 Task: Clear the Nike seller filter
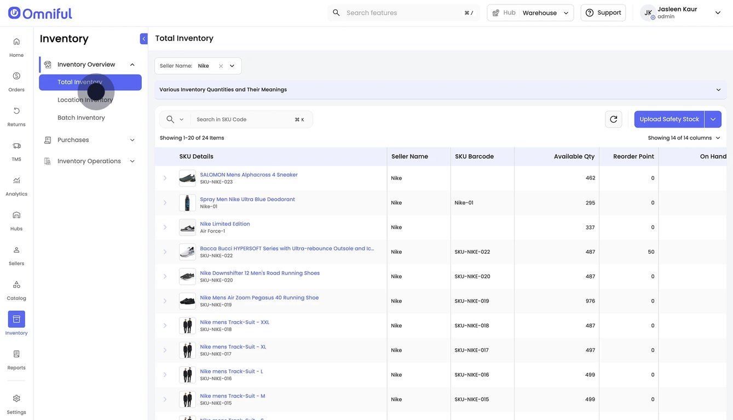tap(221, 66)
